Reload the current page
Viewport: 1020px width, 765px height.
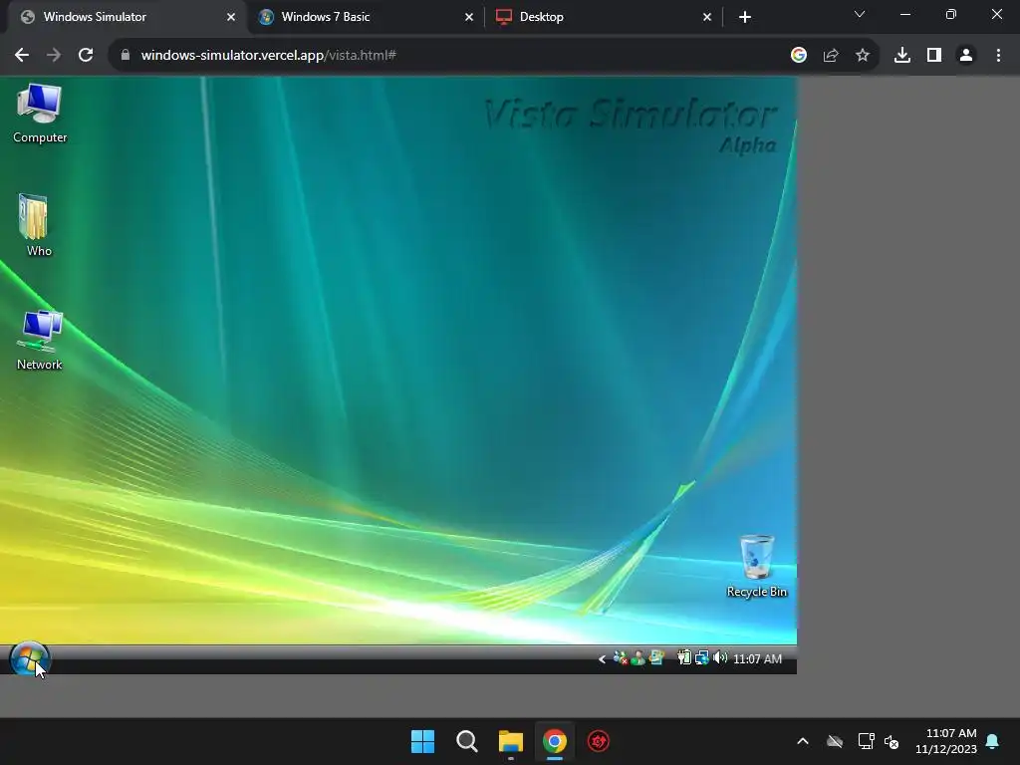tap(86, 56)
